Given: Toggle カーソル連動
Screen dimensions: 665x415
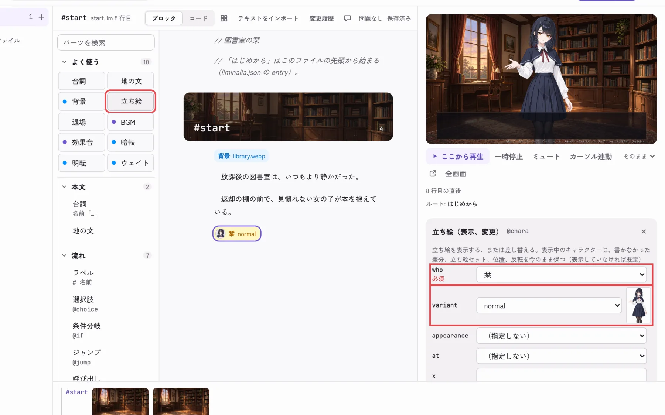Looking at the screenshot, I should [591, 157].
